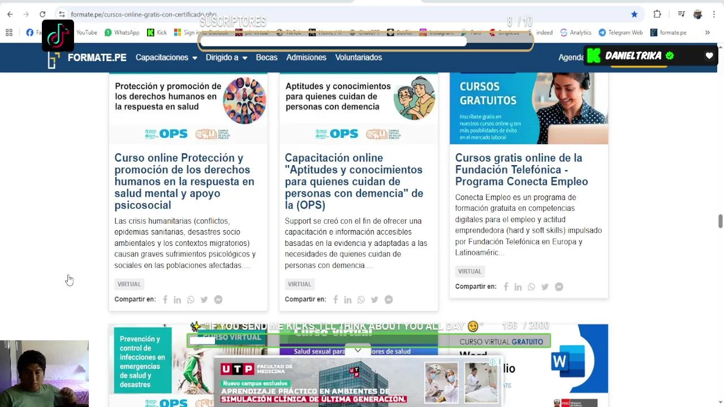This screenshot has height=407, width=724.
Task: Open the Voluntariados menu item
Action: click(x=359, y=58)
